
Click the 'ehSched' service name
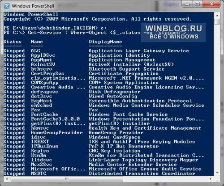click(x=42, y=105)
